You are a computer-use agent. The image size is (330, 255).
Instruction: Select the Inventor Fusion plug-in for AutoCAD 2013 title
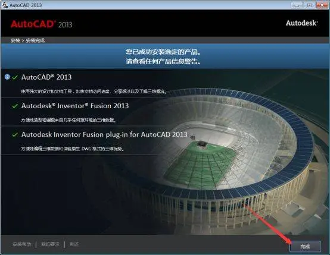coord(104,134)
